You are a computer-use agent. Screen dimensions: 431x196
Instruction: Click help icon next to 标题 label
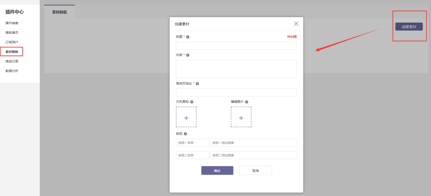[x=188, y=37]
